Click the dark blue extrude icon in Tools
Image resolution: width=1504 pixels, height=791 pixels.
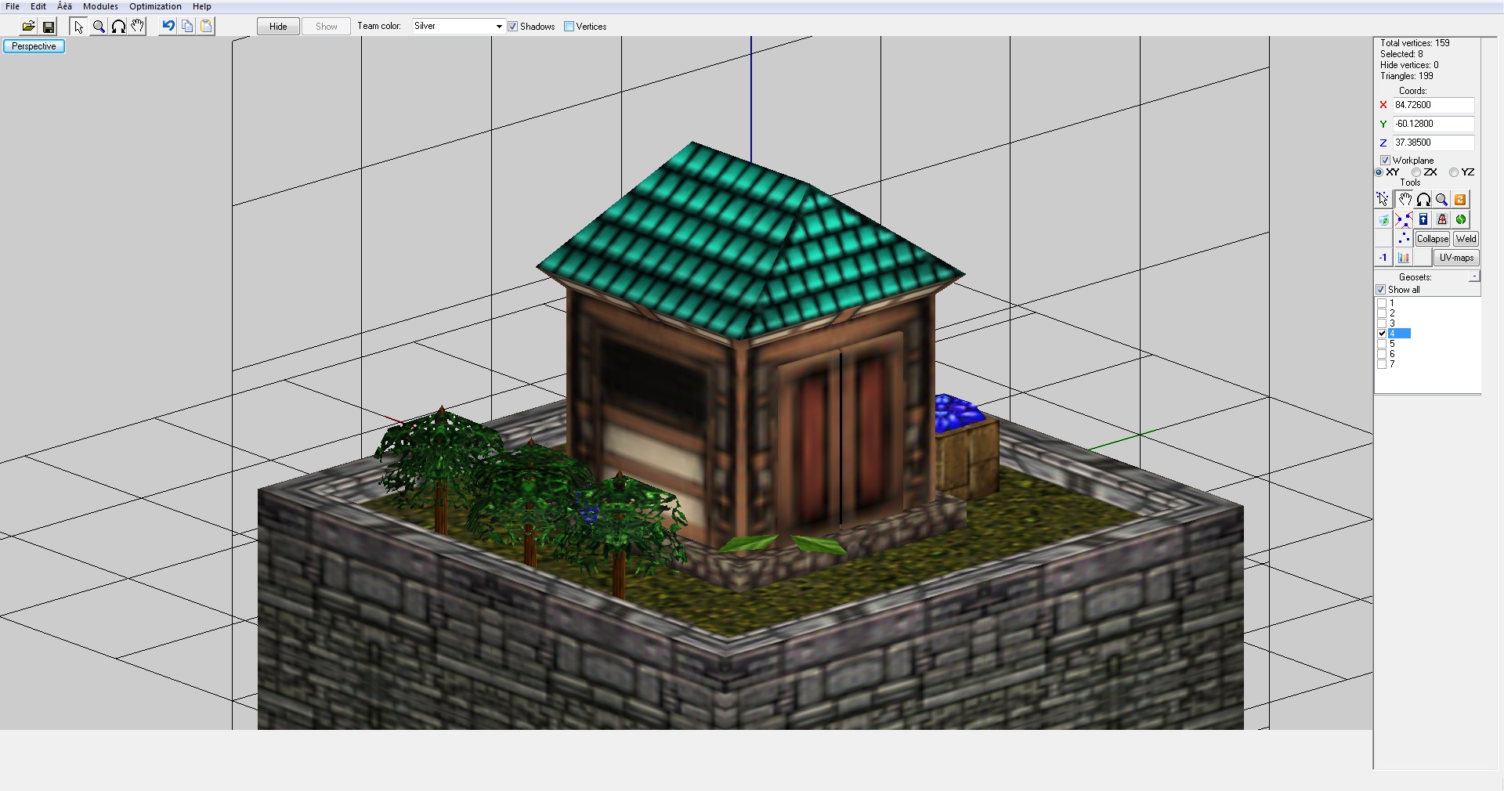[1423, 220]
